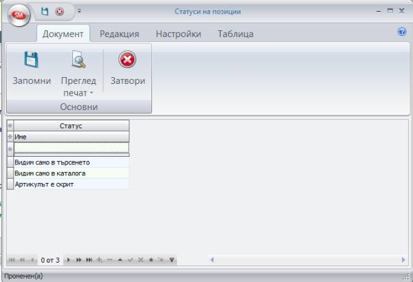This screenshot has height=282, width=413.
Task: Click the save bookmark star icon in navigator
Action: point(151,260)
